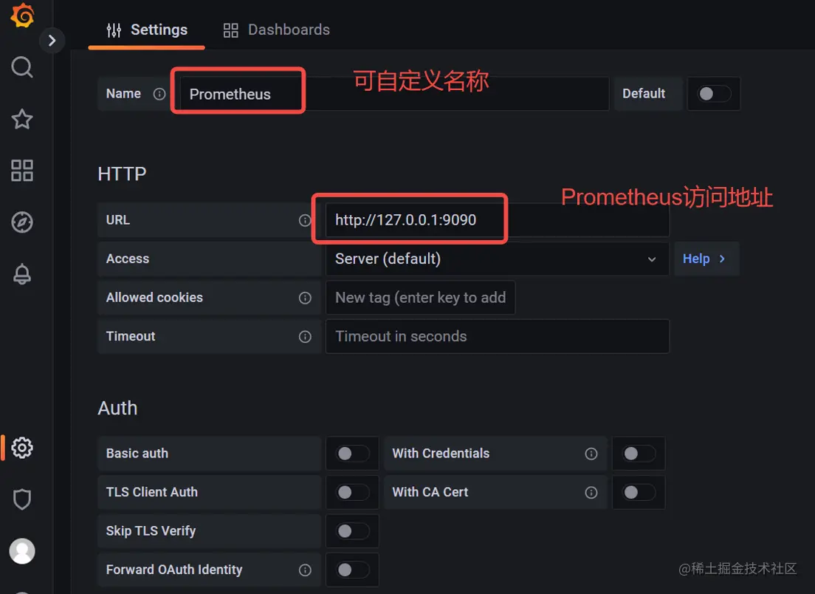Screen dimensions: 815x594
Task: Open the Search dashboards icon
Action: [22, 67]
